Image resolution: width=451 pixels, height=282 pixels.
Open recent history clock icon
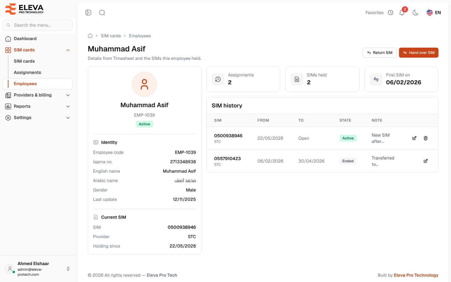[x=391, y=13]
